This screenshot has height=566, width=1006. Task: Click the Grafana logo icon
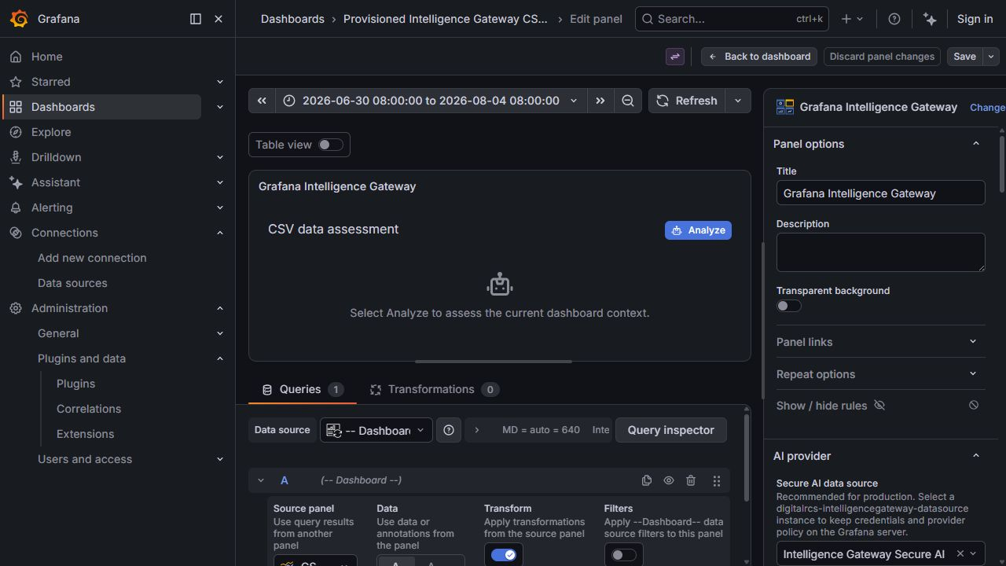click(19, 19)
